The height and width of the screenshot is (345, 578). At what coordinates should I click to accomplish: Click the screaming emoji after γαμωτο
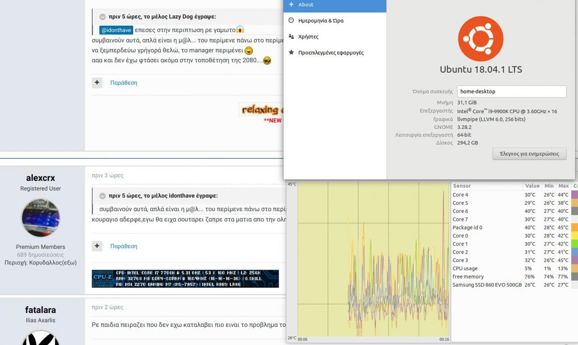(x=240, y=30)
